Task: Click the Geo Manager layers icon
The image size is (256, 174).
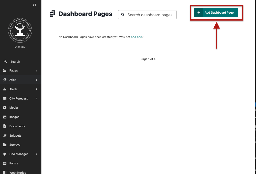Action: [x=5, y=154]
